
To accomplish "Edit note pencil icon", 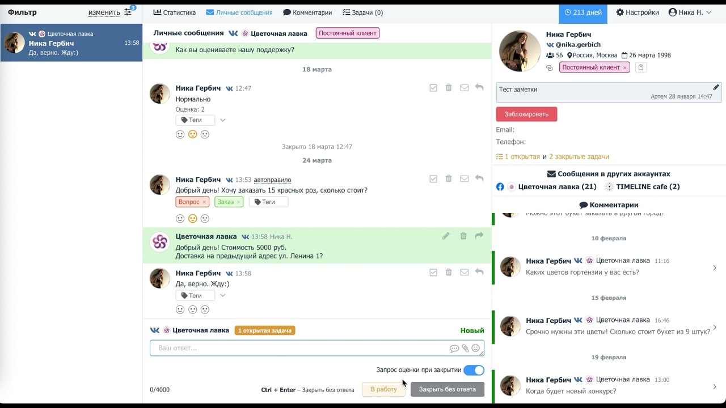I will pos(716,87).
